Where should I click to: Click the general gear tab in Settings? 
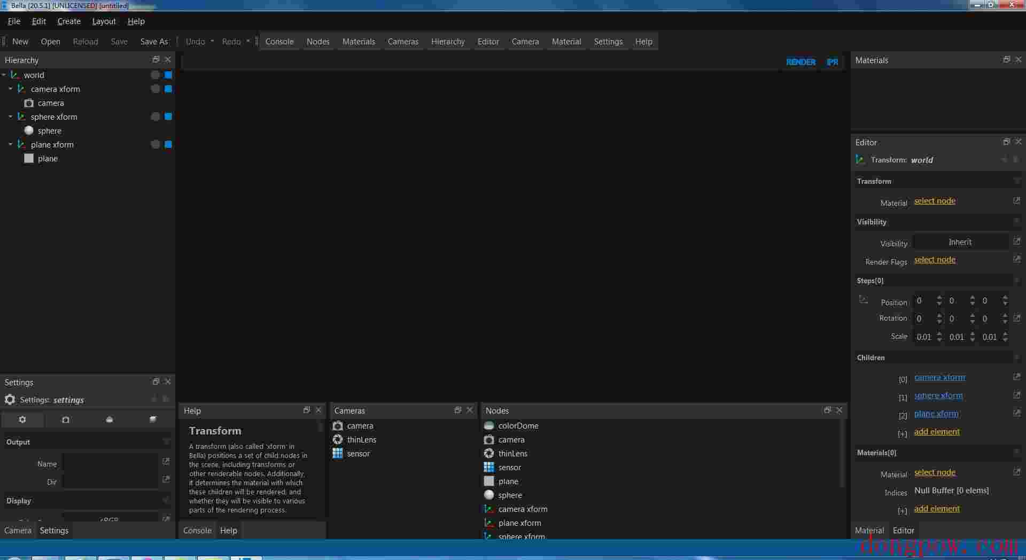point(22,419)
